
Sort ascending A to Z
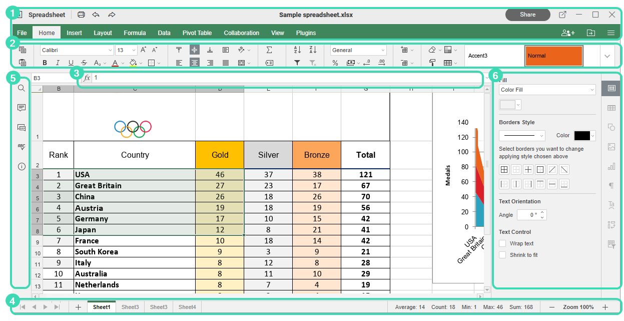tap(297, 50)
